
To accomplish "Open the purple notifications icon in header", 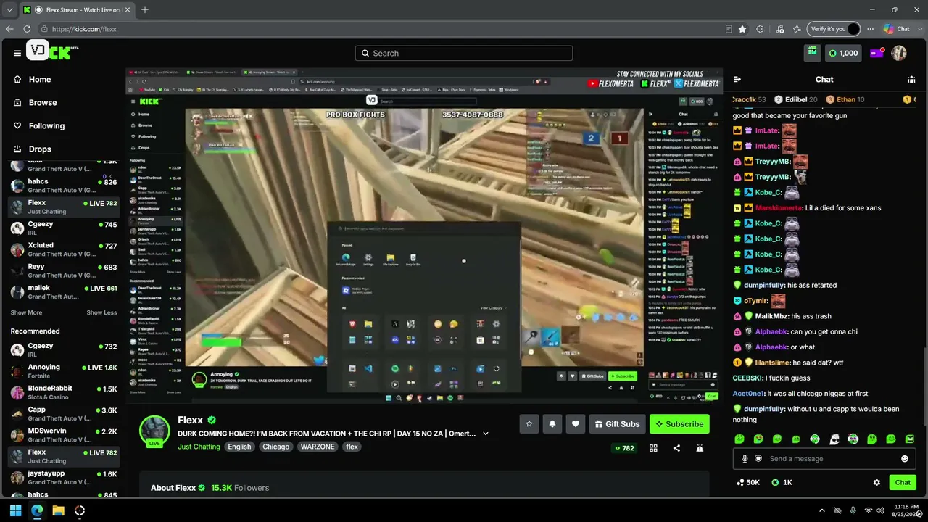I will tap(877, 53).
